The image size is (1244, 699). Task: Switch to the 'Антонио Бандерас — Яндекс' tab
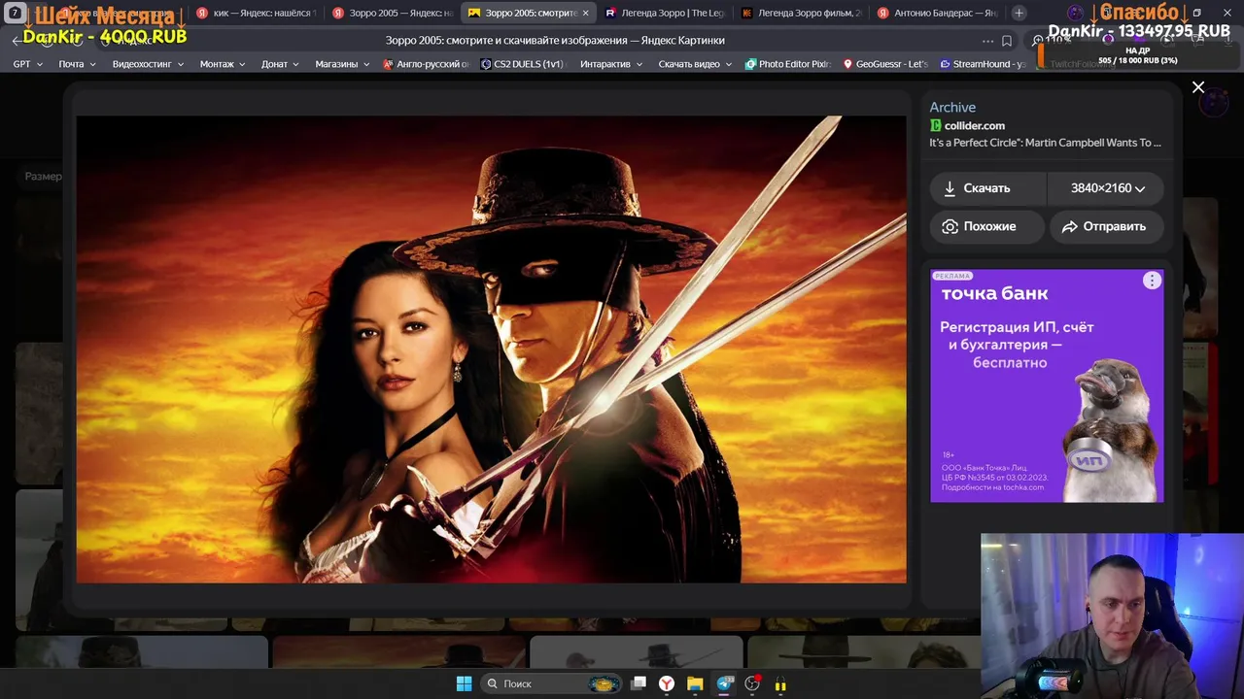938,13
